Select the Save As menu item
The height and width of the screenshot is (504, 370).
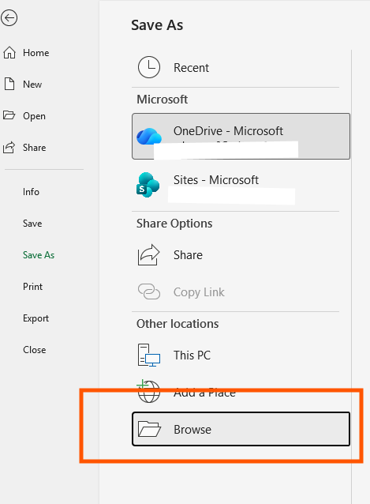coord(39,255)
